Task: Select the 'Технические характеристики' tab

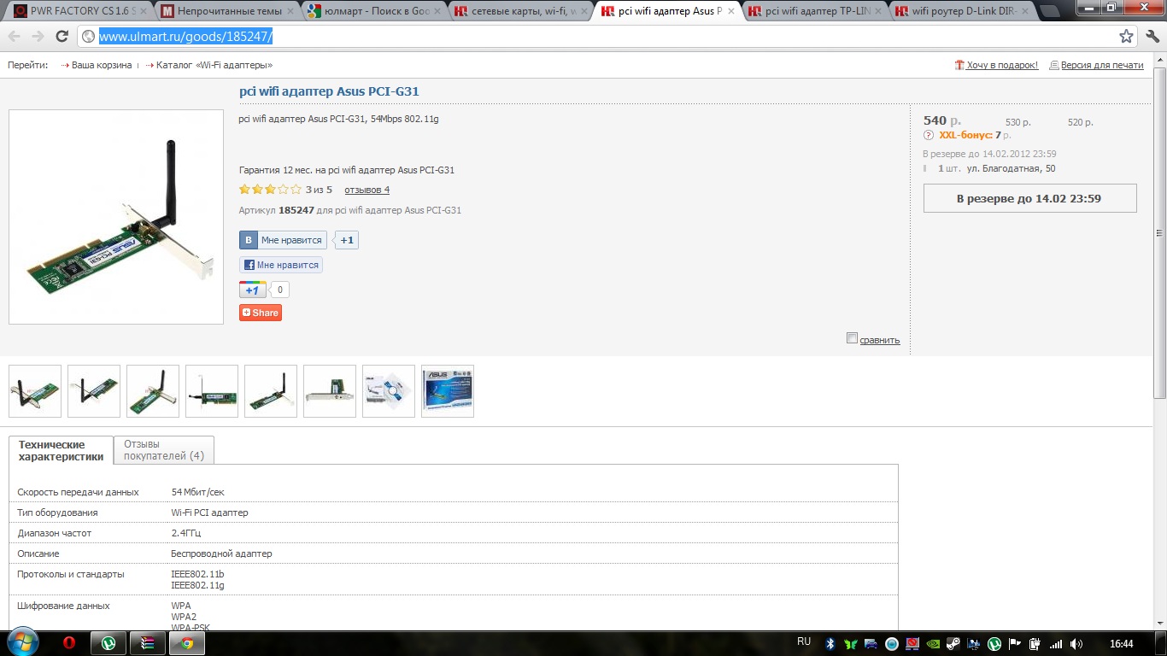Action: 61,450
